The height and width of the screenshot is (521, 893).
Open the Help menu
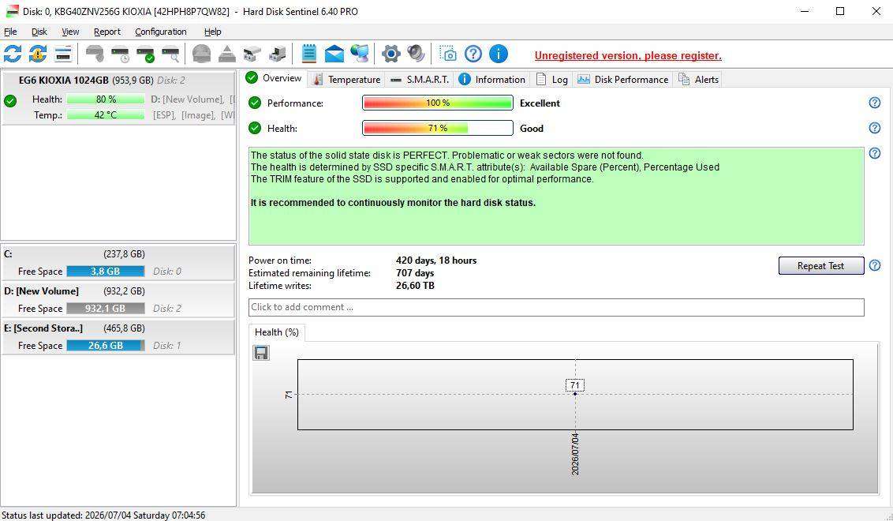click(212, 32)
